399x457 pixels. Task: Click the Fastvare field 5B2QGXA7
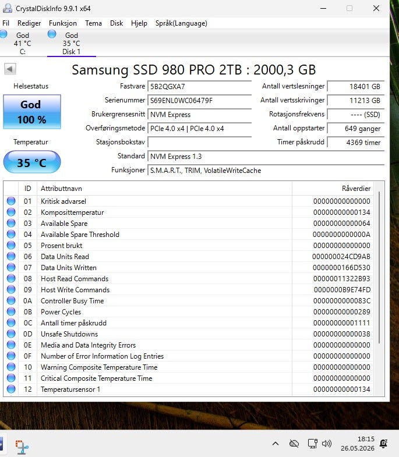[x=199, y=87]
